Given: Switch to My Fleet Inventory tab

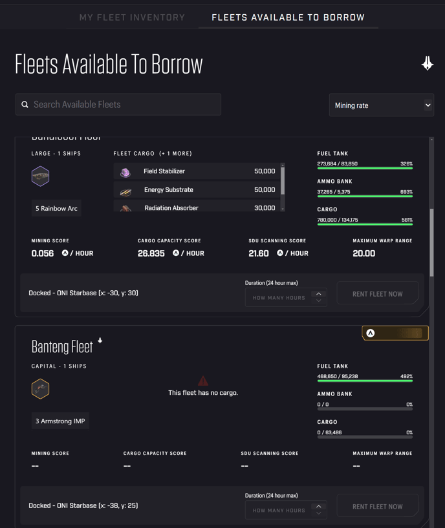Looking at the screenshot, I should pyautogui.click(x=132, y=17).
